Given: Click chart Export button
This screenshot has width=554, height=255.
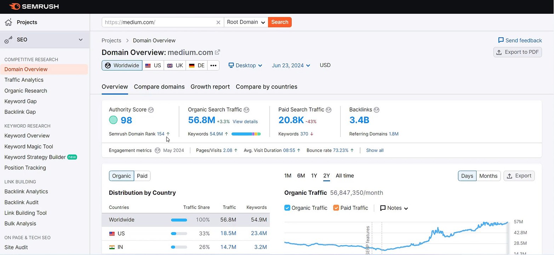Looking at the screenshot, I should pyautogui.click(x=519, y=176).
